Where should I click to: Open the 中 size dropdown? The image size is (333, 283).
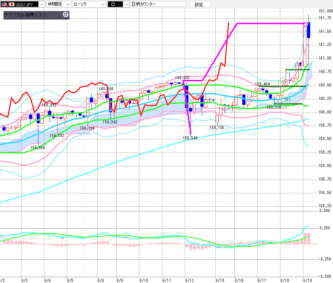click(x=118, y=4)
